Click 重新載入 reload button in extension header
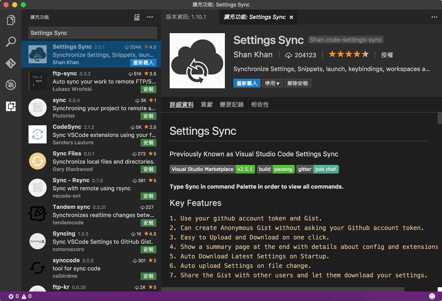Viewport: 442px width, 301px height. (x=247, y=83)
